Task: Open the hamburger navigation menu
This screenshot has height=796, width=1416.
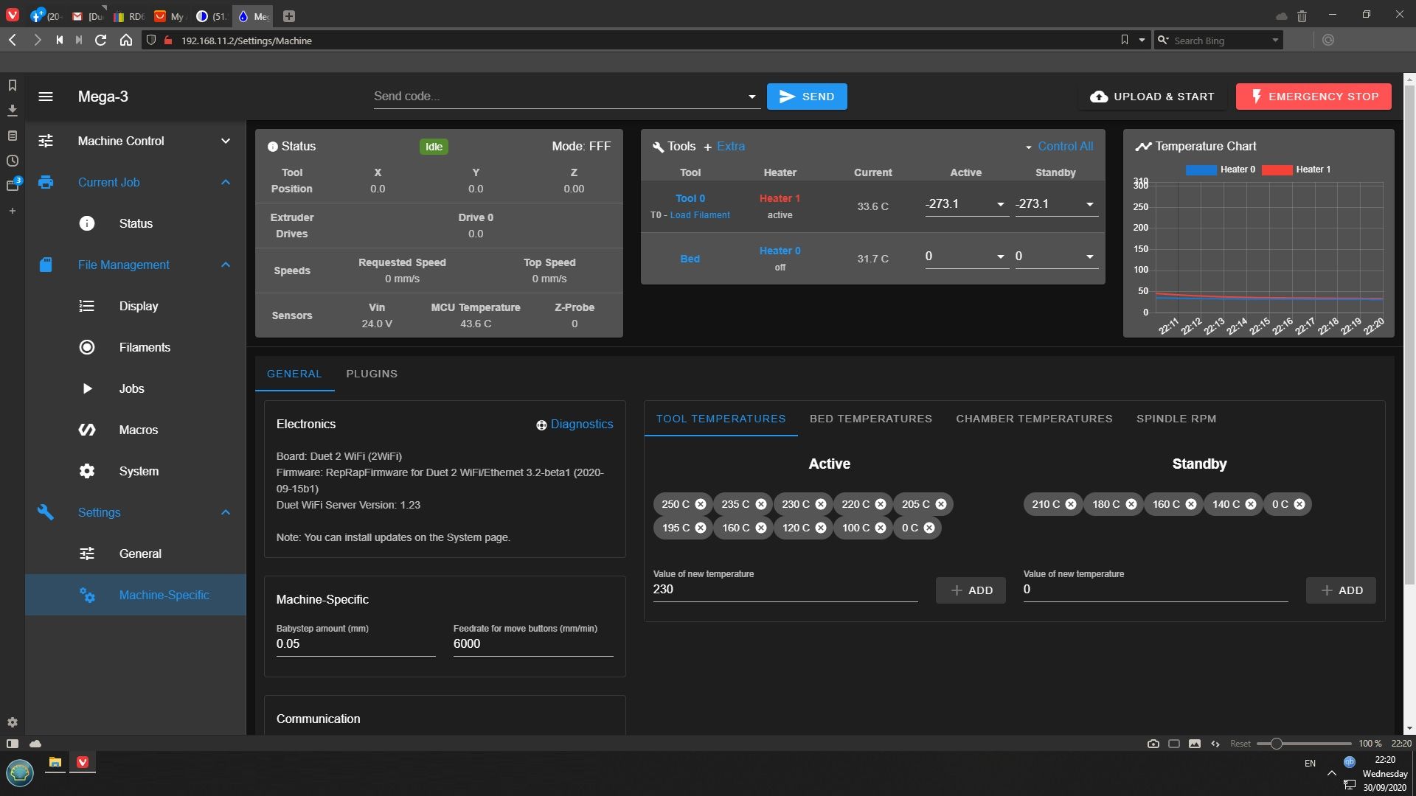Action: point(46,97)
